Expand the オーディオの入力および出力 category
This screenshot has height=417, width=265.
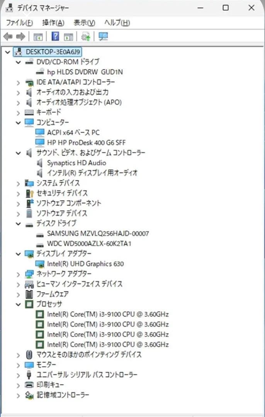[x=18, y=93]
